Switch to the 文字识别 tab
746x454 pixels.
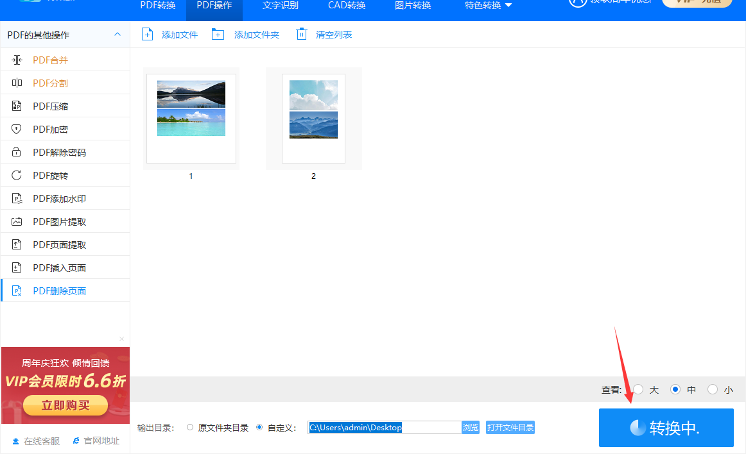pyautogui.click(x=281, y=5)
